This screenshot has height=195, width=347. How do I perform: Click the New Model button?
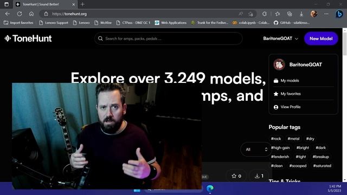(x=321, y=38)
